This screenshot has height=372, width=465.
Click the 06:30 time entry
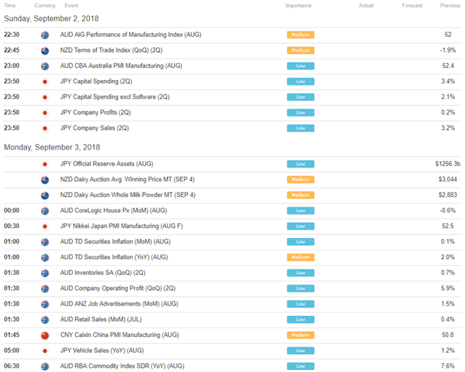(x=12, y=366)
